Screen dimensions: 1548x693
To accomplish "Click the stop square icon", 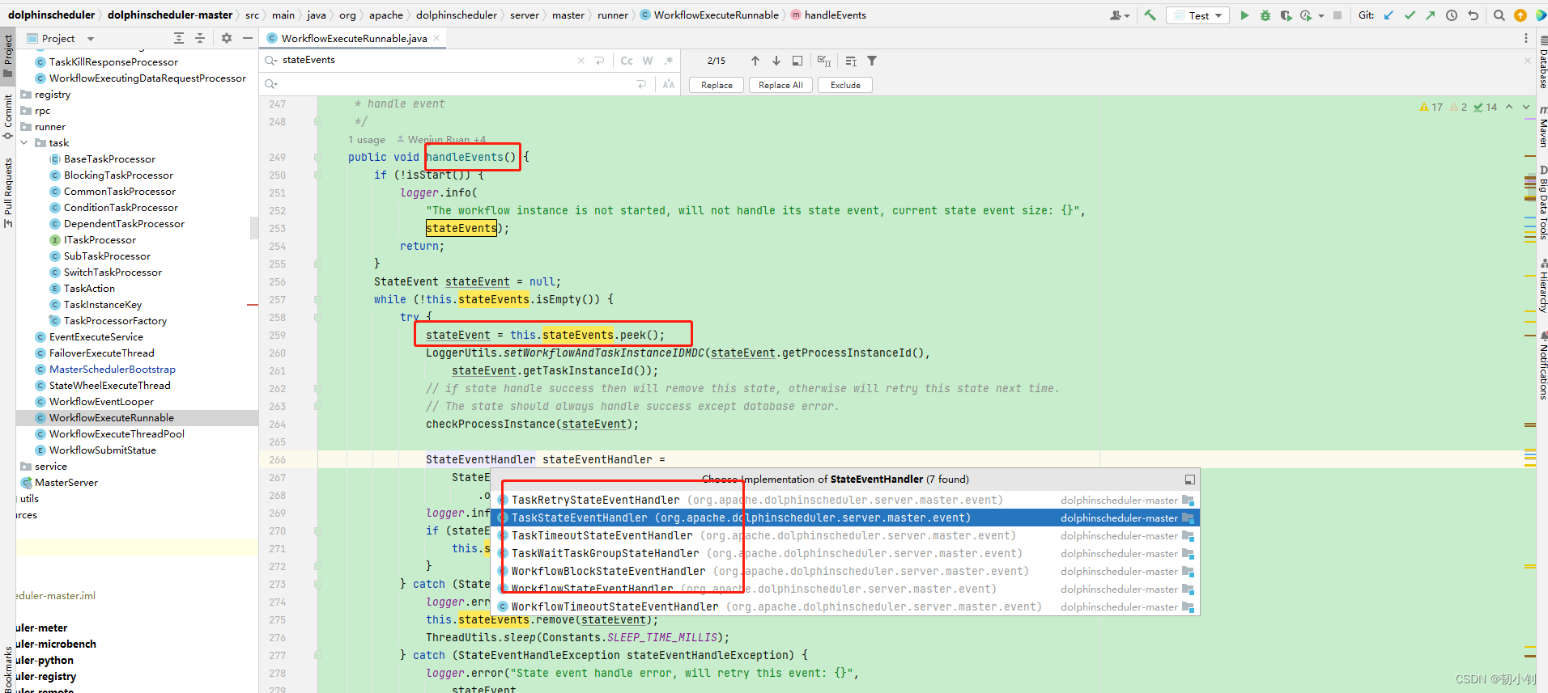I will pyautogui.click(x=1337, y=15).
